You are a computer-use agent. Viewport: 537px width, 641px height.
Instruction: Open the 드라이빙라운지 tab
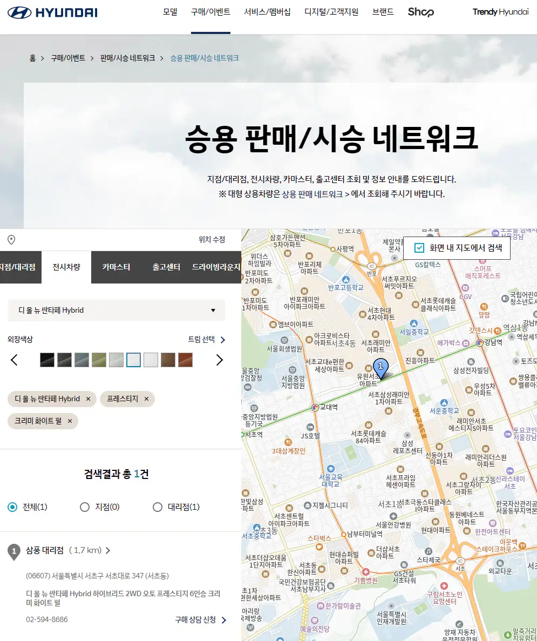click(216, 267)
